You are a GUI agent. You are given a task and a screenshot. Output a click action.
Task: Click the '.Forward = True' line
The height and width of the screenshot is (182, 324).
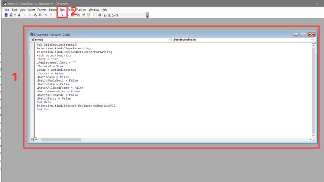pyautogui.click(x=50, y=66)
